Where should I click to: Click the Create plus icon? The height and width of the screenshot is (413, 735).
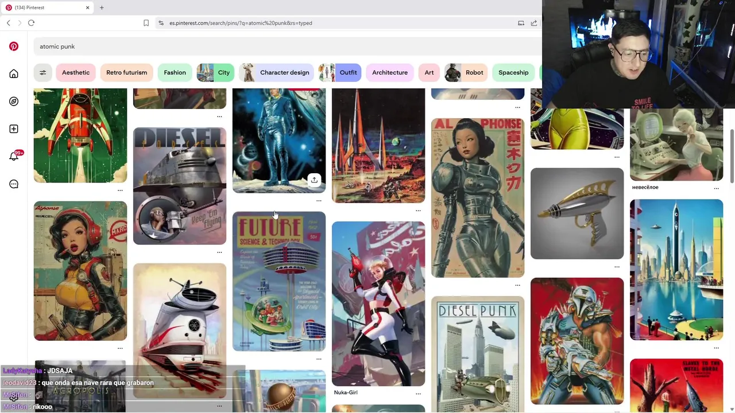click(14, 129)
